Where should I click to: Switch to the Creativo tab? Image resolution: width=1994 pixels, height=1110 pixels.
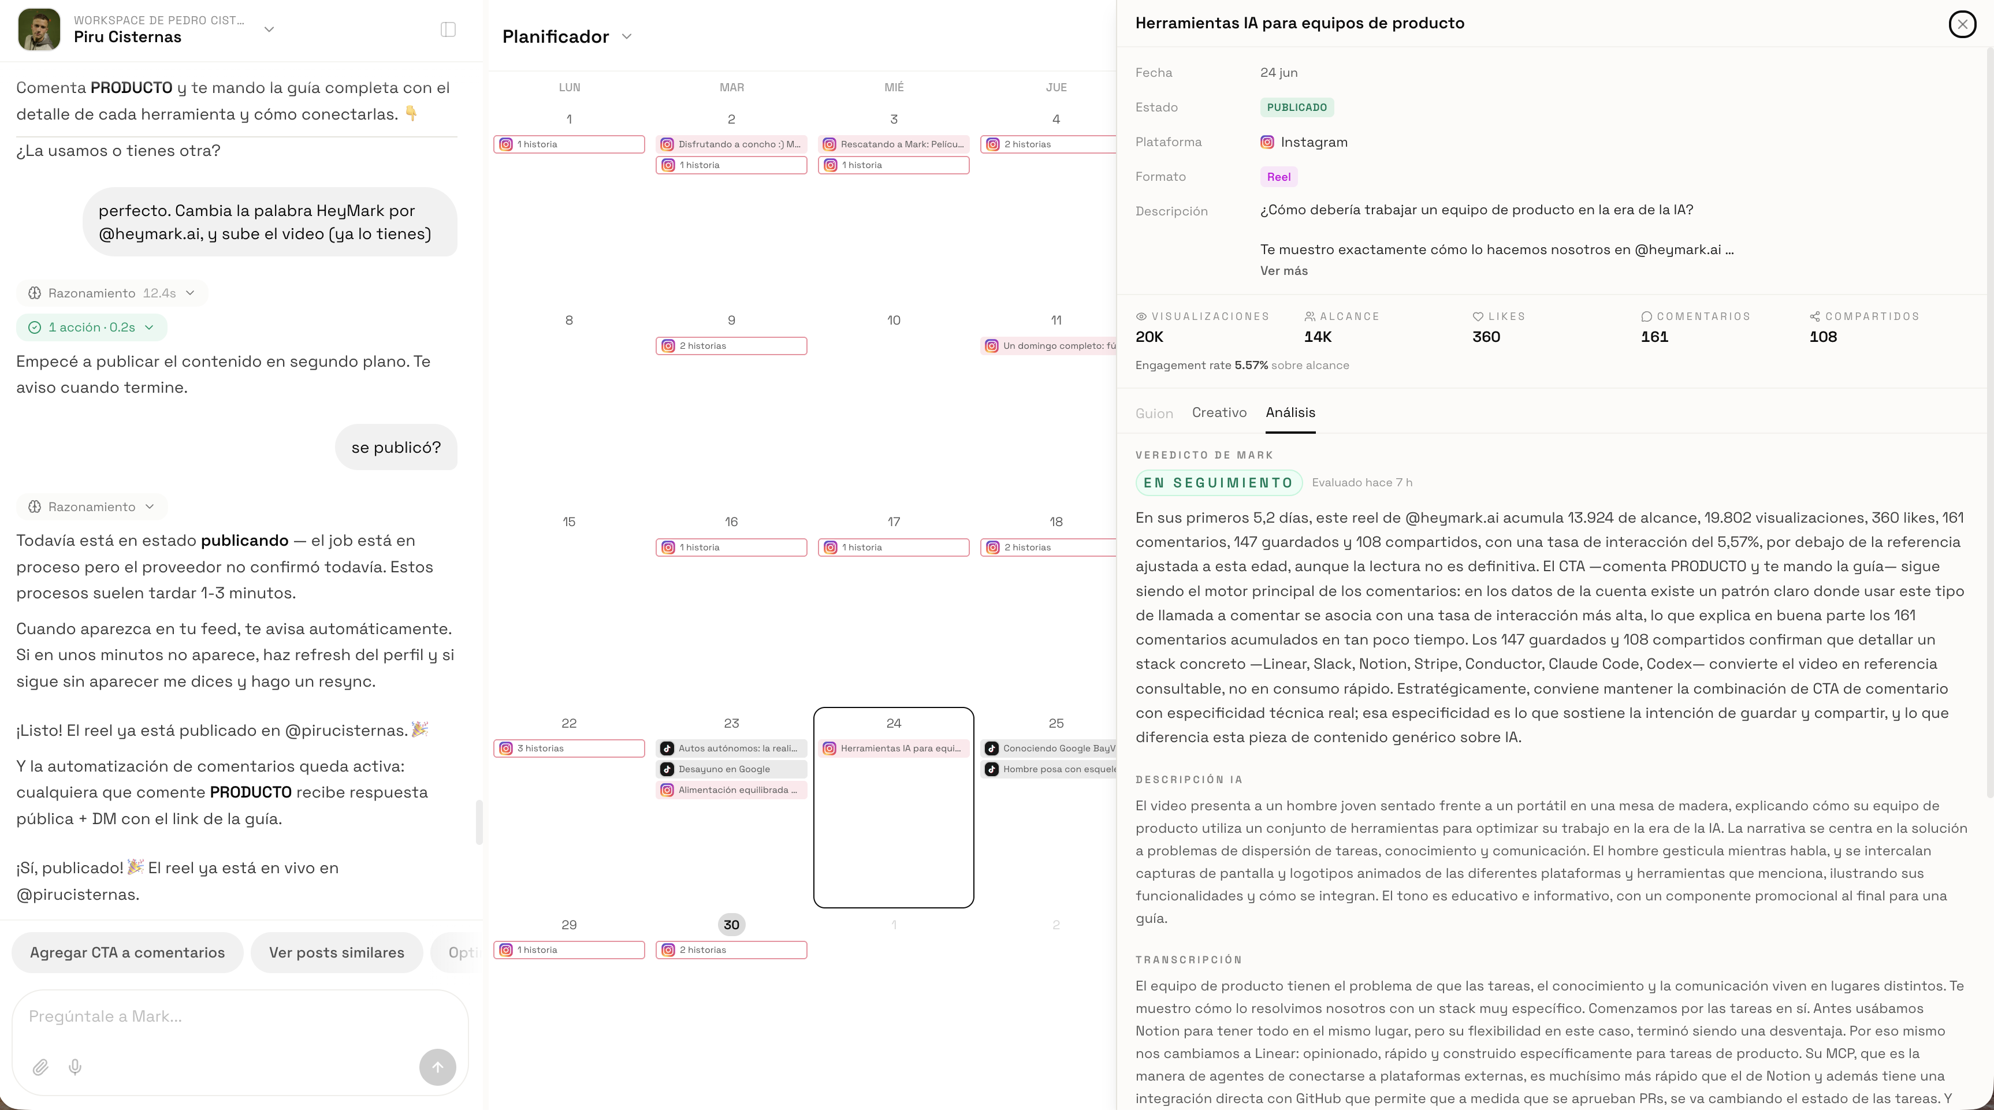(x=1219, y=412)
